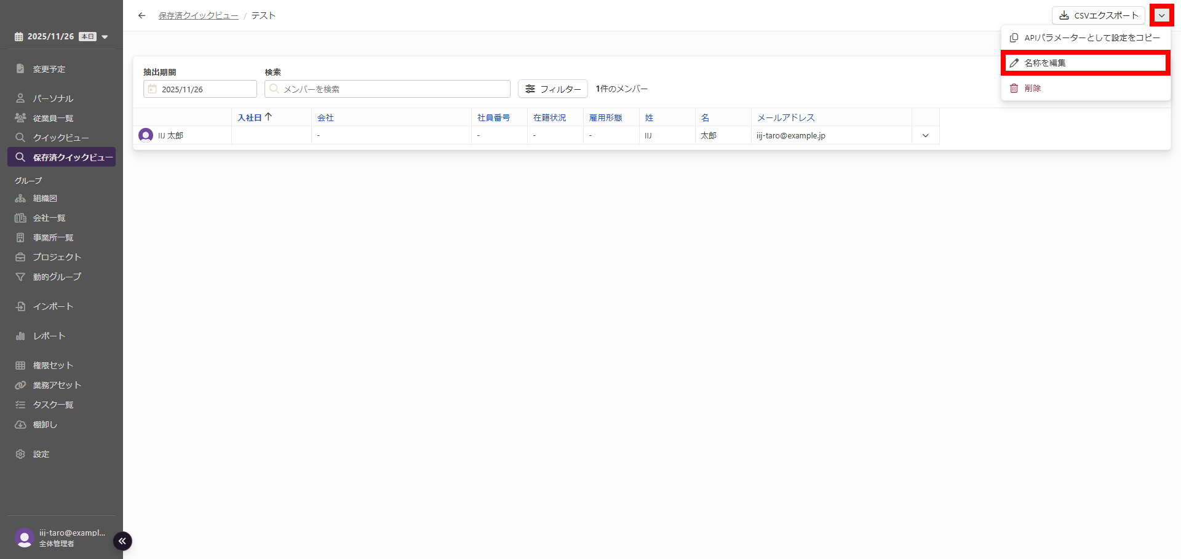This screenshot has width=1181, height=559.
Task: Open 設定 settings page
Action: 41,454
